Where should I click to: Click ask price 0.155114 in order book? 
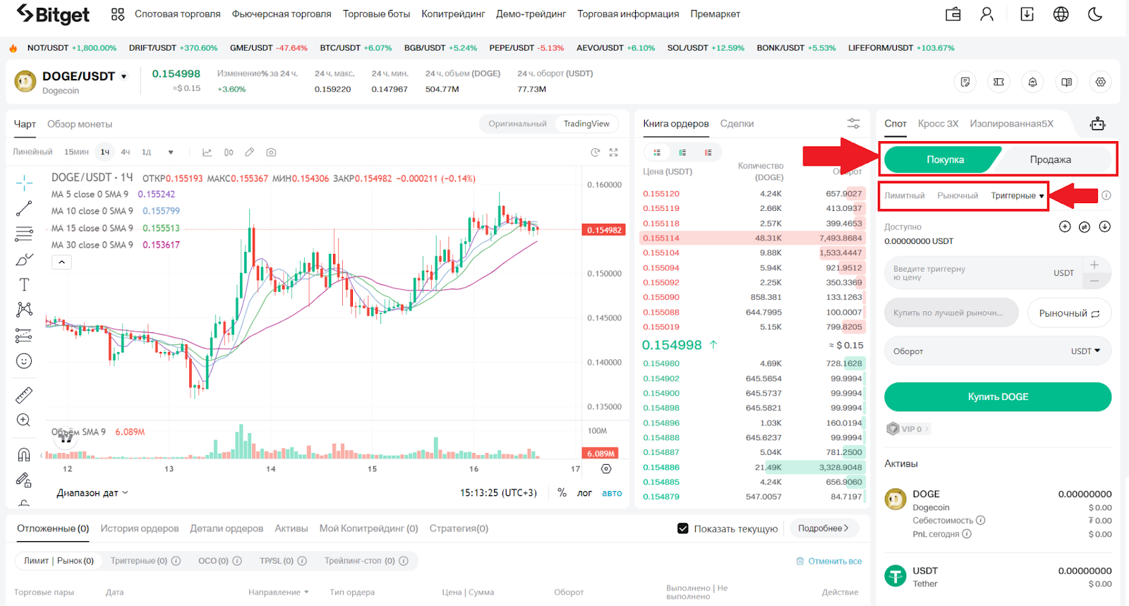[661, 238]
